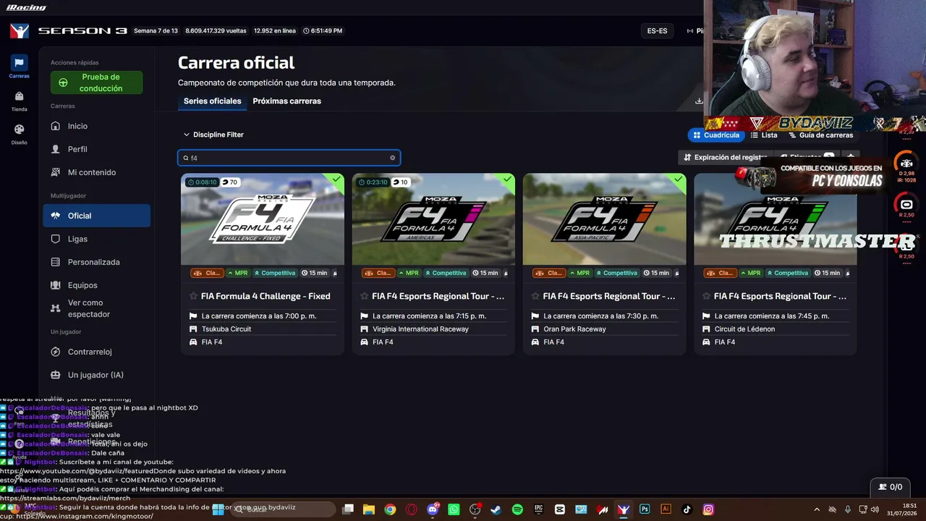
Task: Open Equipos in the sidebar
Action: pos(96,285)
